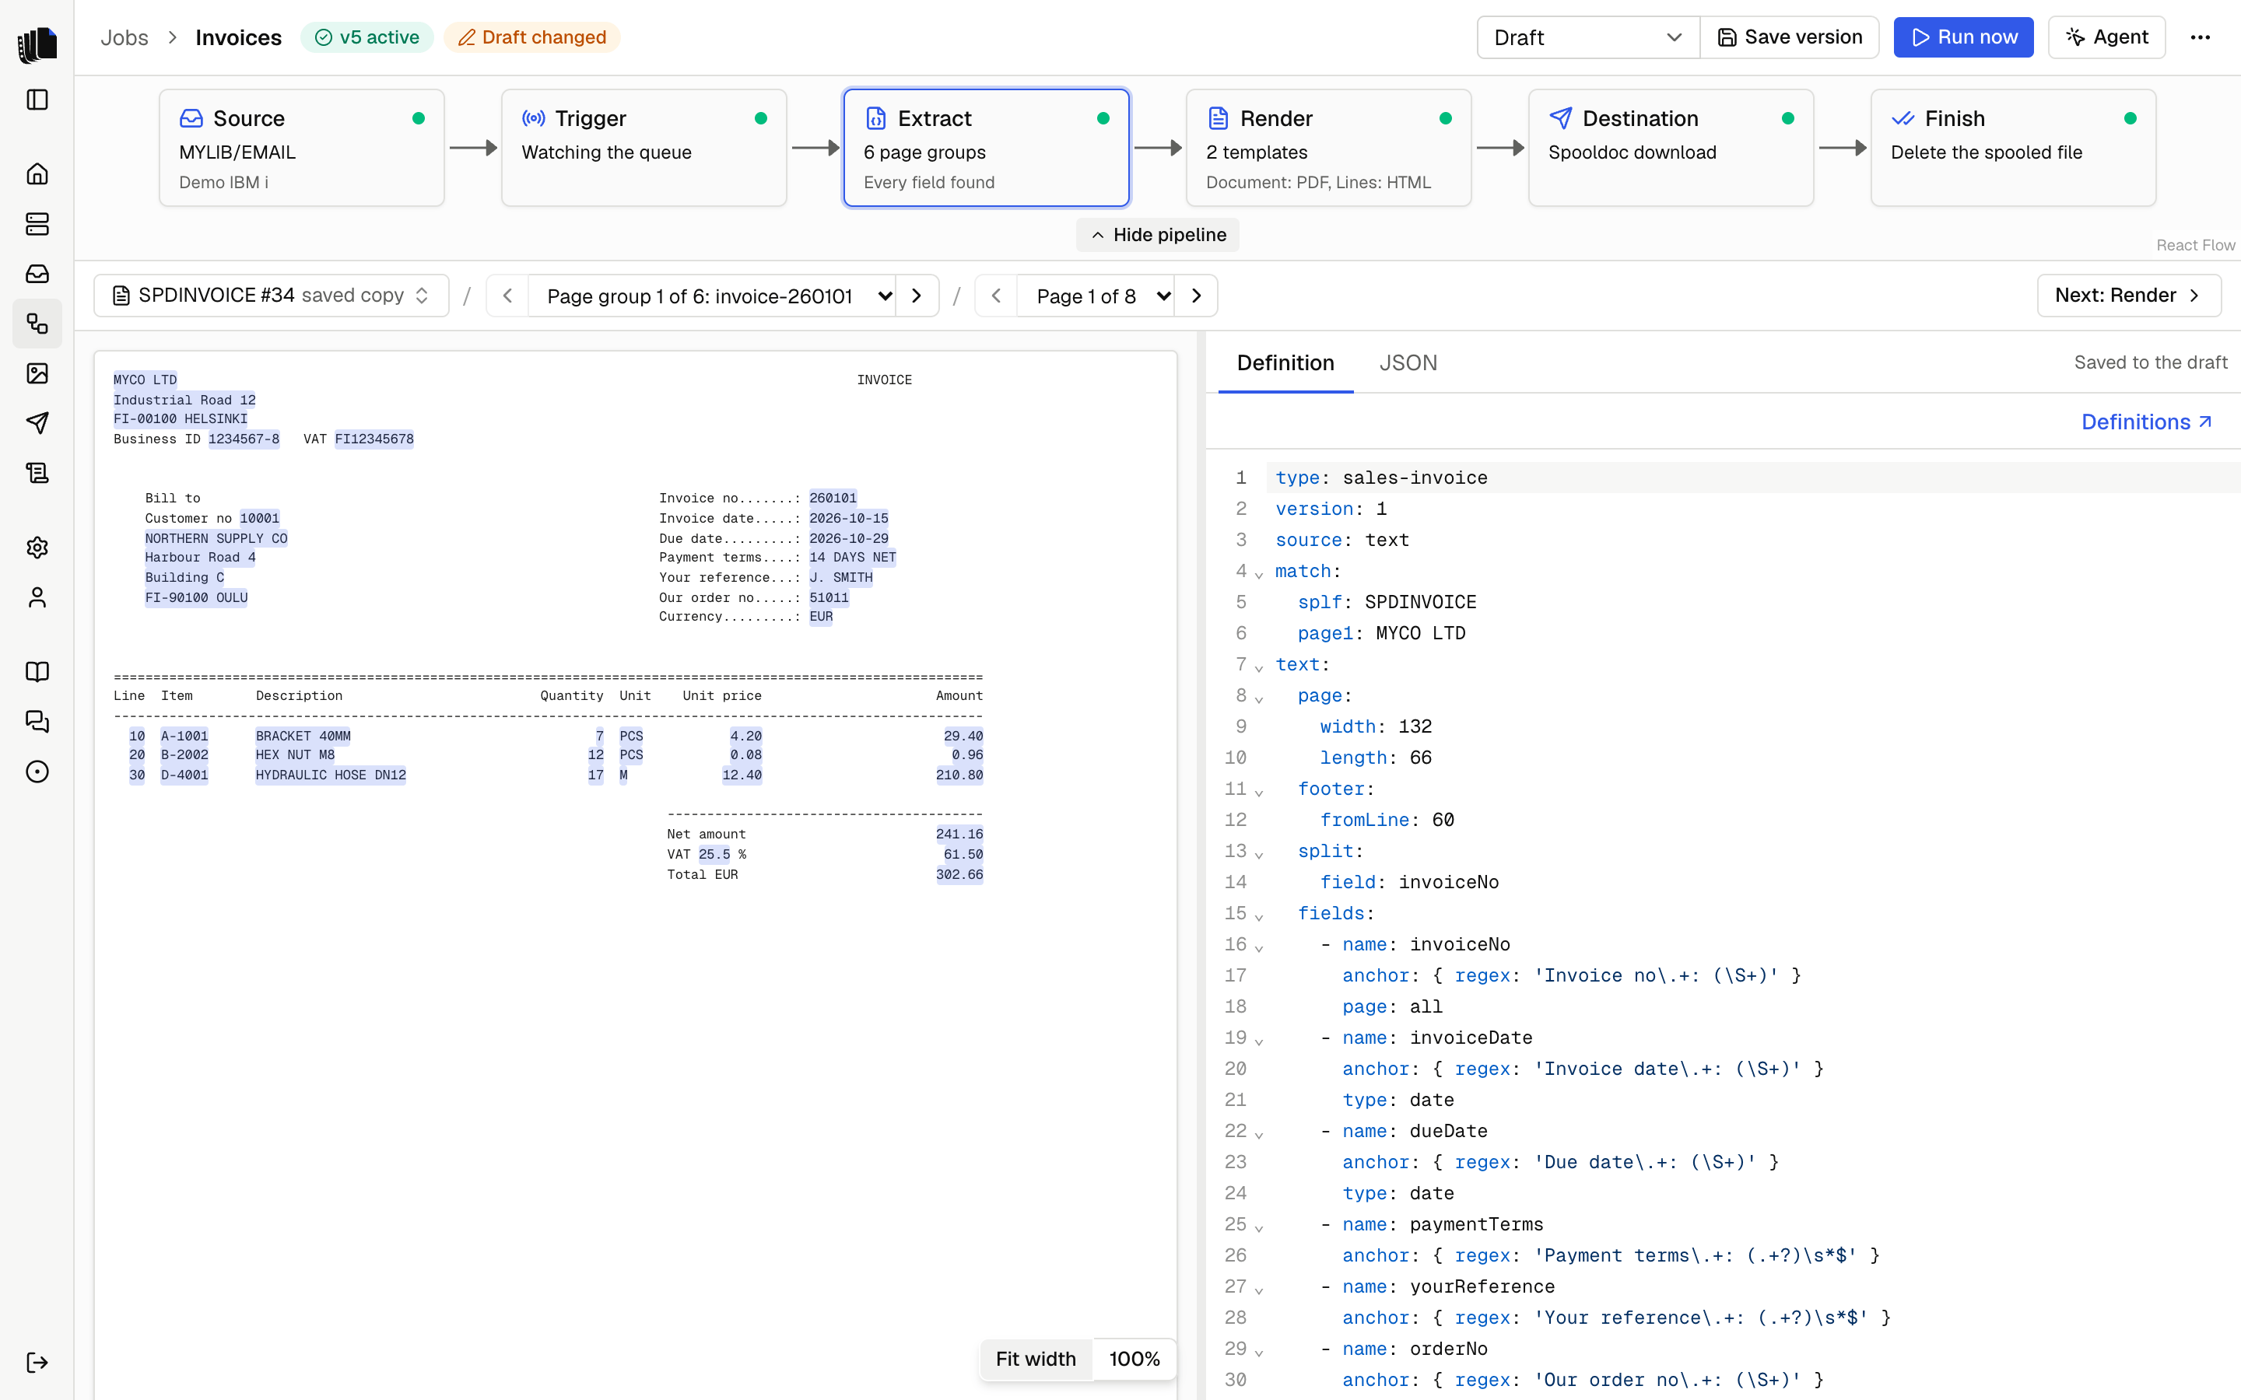Viewport: 2241px width, 1400px height.
Task: Open the images icon in sidebar
Action: (x=37, y=373)
